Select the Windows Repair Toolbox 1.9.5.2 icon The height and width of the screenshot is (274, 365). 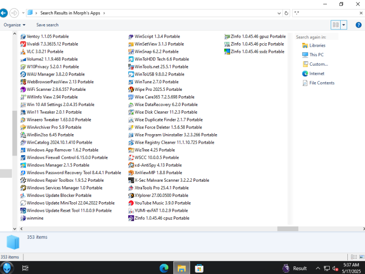[x=23, y=180]
